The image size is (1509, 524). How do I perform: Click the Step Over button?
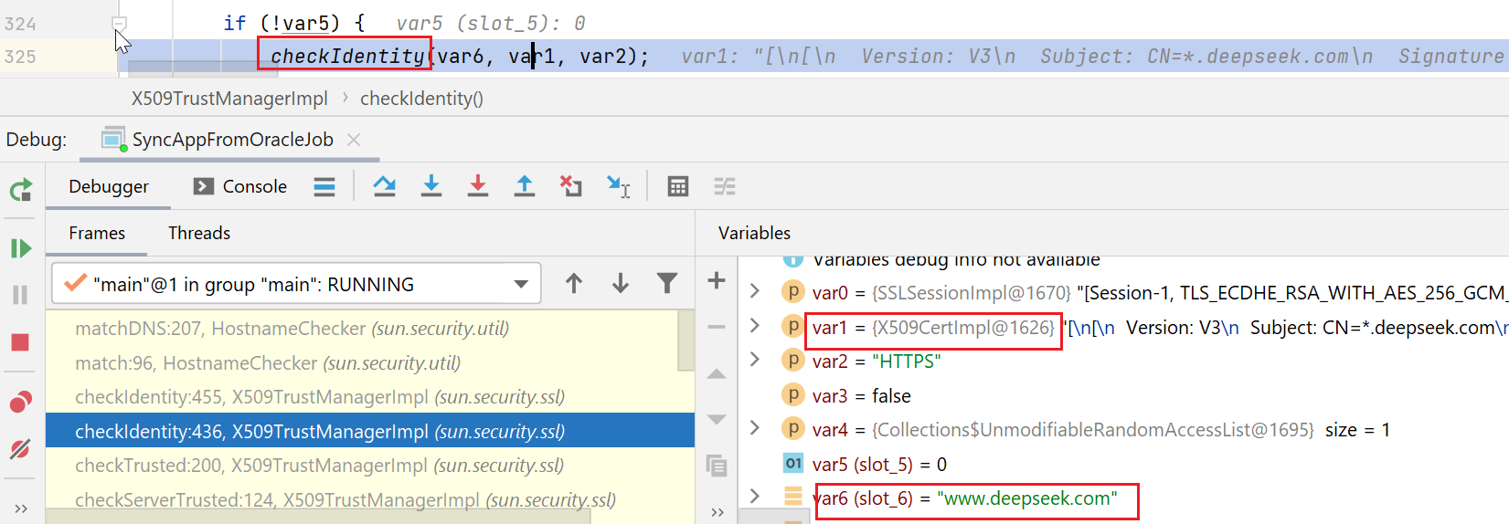coord(385,186)
